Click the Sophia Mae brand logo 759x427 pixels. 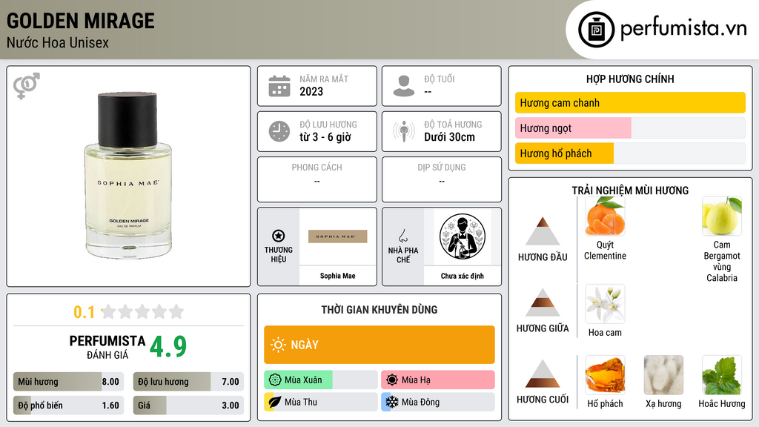tap(338, 236)
